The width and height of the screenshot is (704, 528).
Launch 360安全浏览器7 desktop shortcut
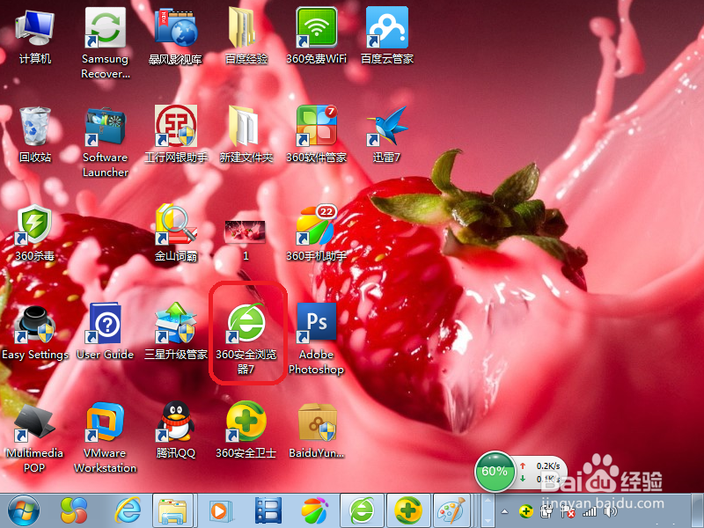(246, 340)
